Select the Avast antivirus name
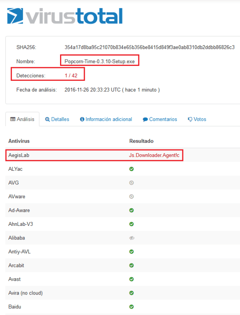 pos(14,279)
